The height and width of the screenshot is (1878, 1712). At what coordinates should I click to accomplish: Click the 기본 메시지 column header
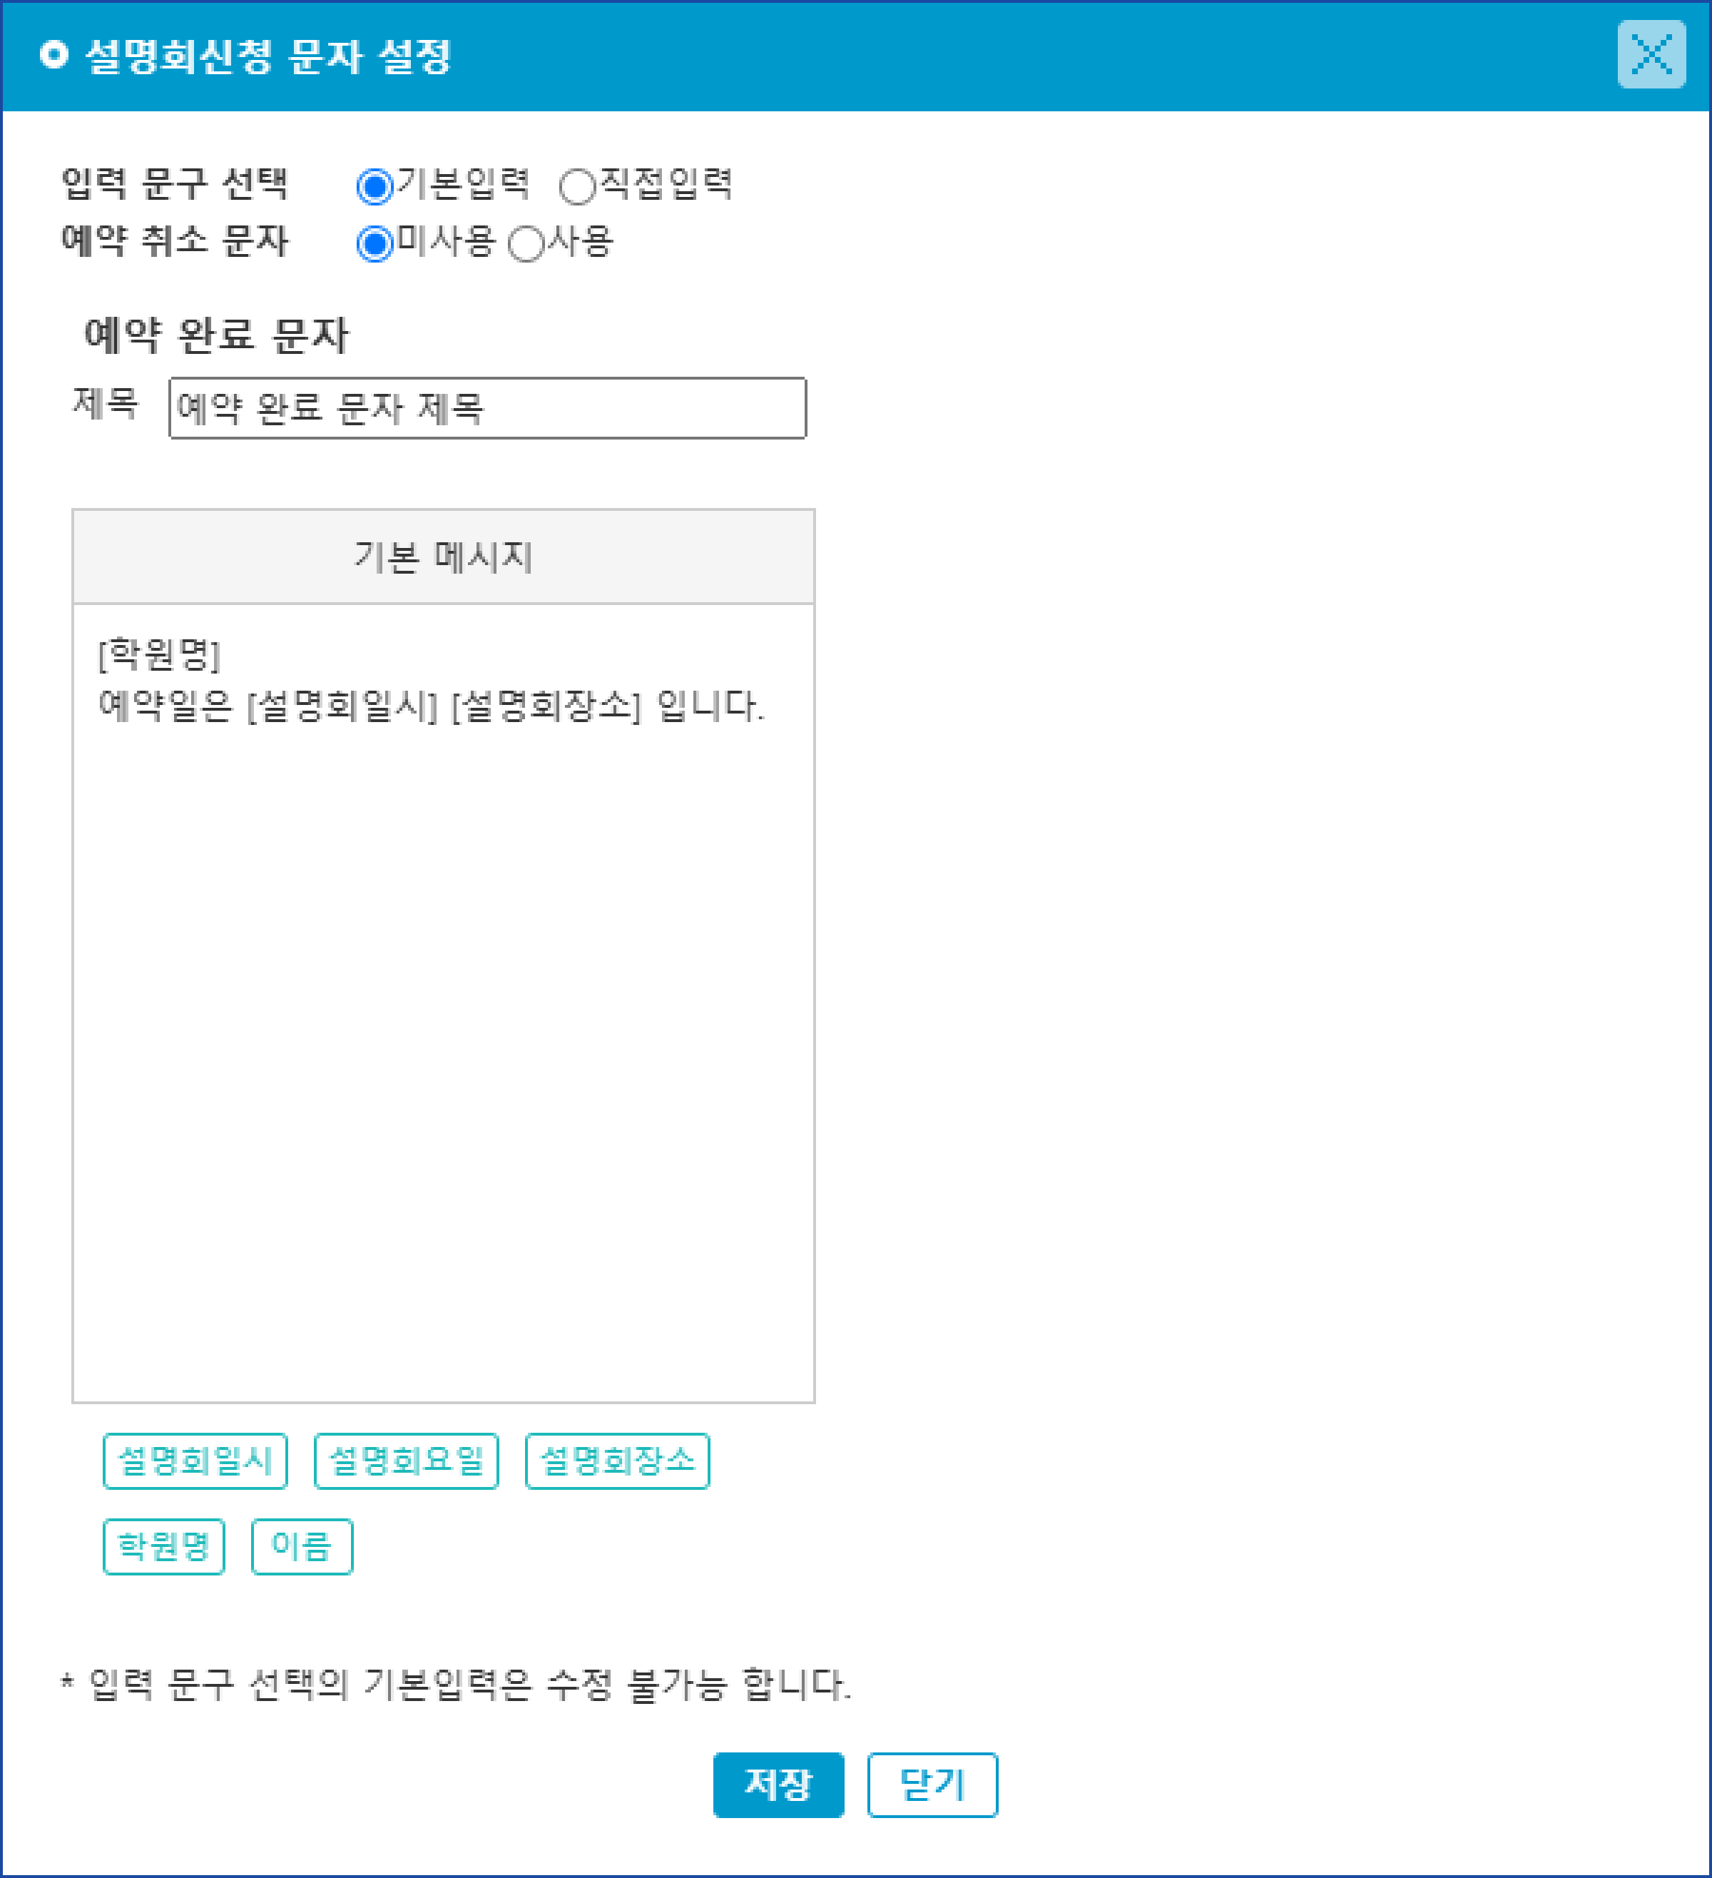point(444,557)
